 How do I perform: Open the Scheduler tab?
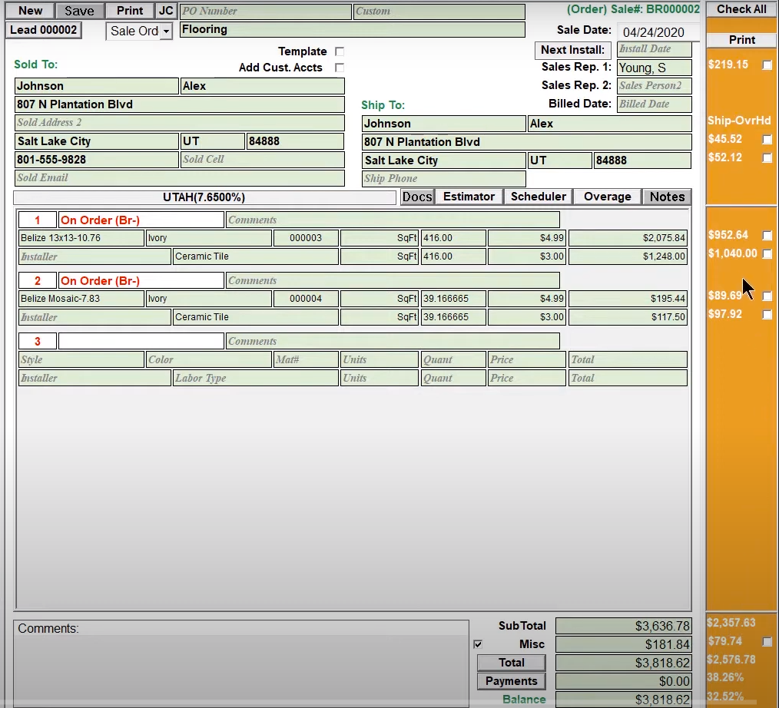[x=538, y=197]
